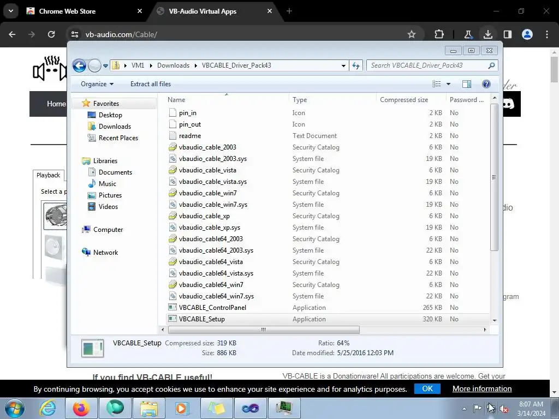559x419 pixels.
Task: Click the Explorer Back navigation arrow
Action: 79,65
